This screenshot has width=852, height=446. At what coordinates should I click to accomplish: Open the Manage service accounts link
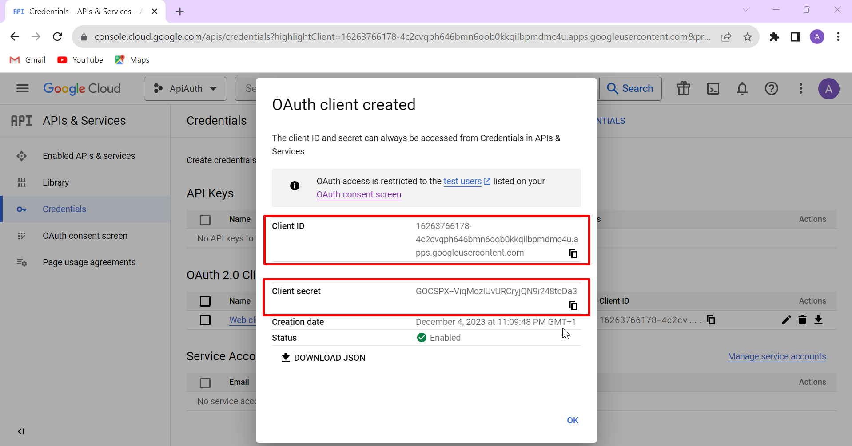[776, 356]
